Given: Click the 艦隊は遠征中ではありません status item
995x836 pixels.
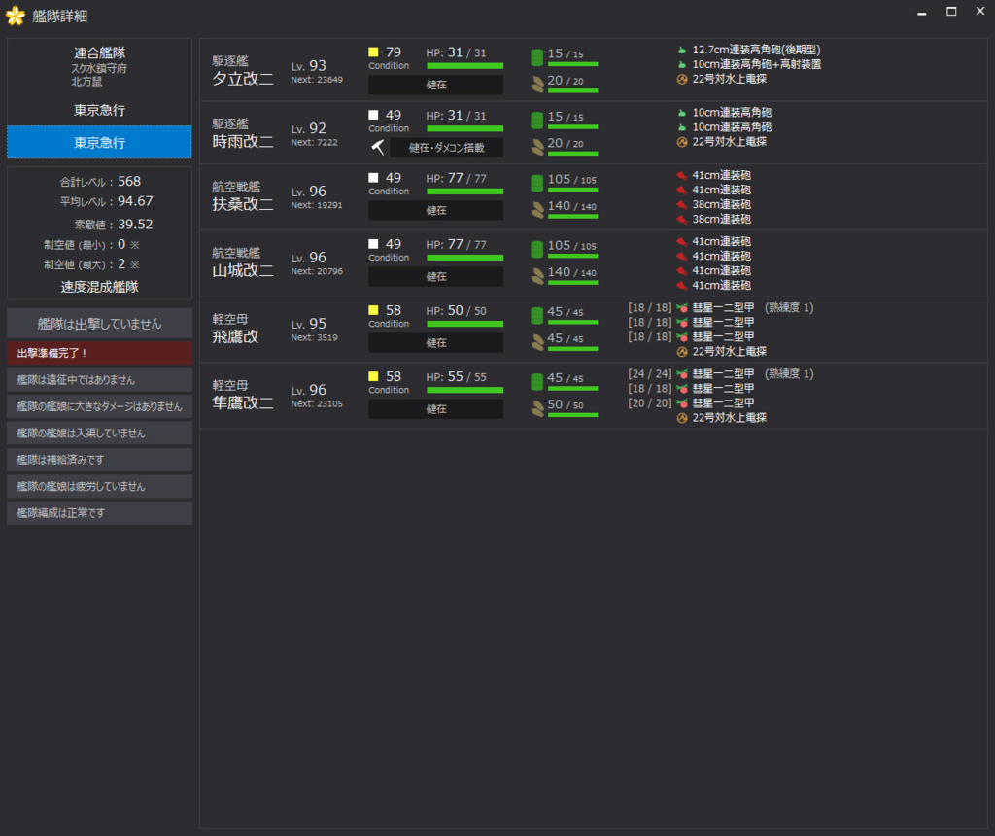Looking at the screenshot, I should point(100,379).
